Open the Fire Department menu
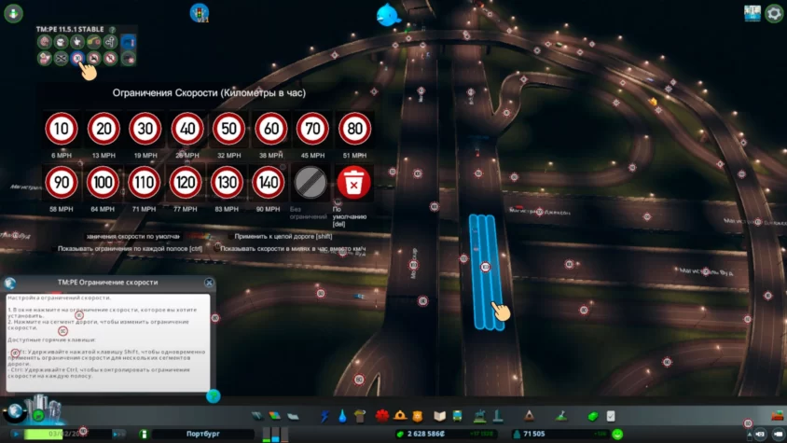Viewport: 787px width, 443px height. pos(400,416)
